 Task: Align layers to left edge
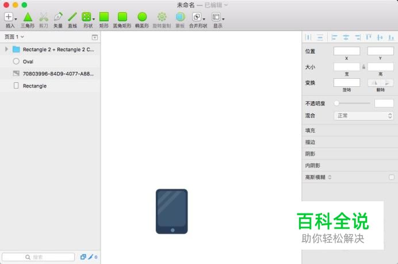click(334, 37)
